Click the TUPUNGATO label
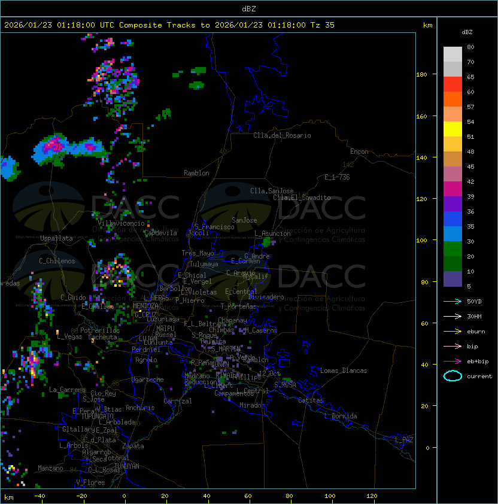The image size is (498, 504). click(97, 416)
